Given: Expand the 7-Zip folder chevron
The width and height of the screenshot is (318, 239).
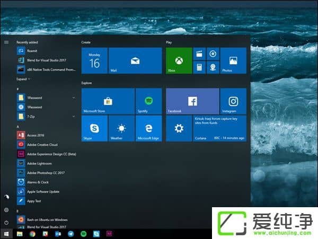Looking at the screenshot, I should point(74,117).
